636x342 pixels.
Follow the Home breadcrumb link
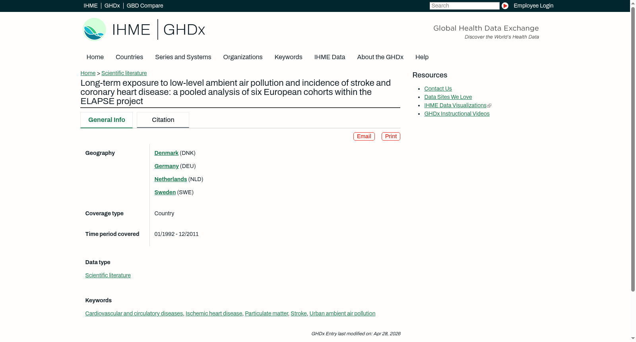pos(88,73)
